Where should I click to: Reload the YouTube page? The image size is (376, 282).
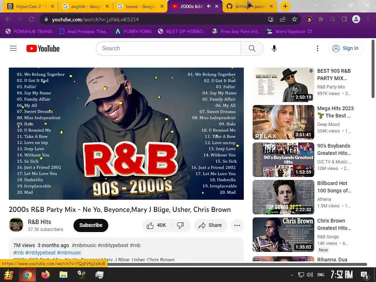[x=32, y=19]
